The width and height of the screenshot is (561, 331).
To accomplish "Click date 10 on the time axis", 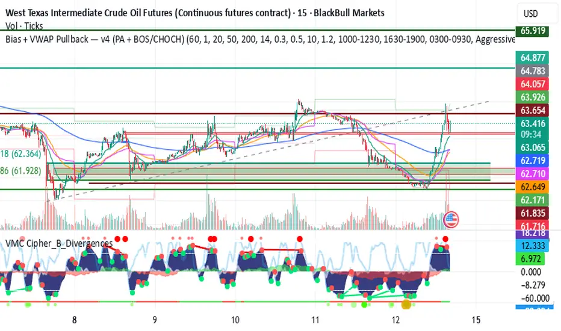I will (x=235, y=320).
